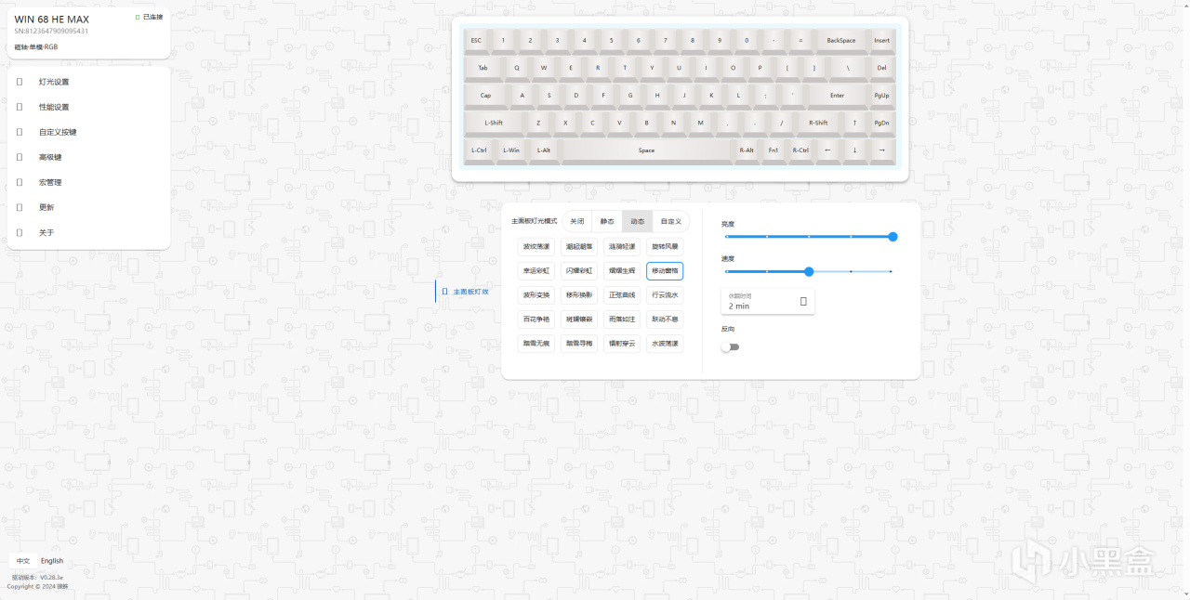Switch light mode to 动态
Viewport: 1190px width, 600px height.
637,221
